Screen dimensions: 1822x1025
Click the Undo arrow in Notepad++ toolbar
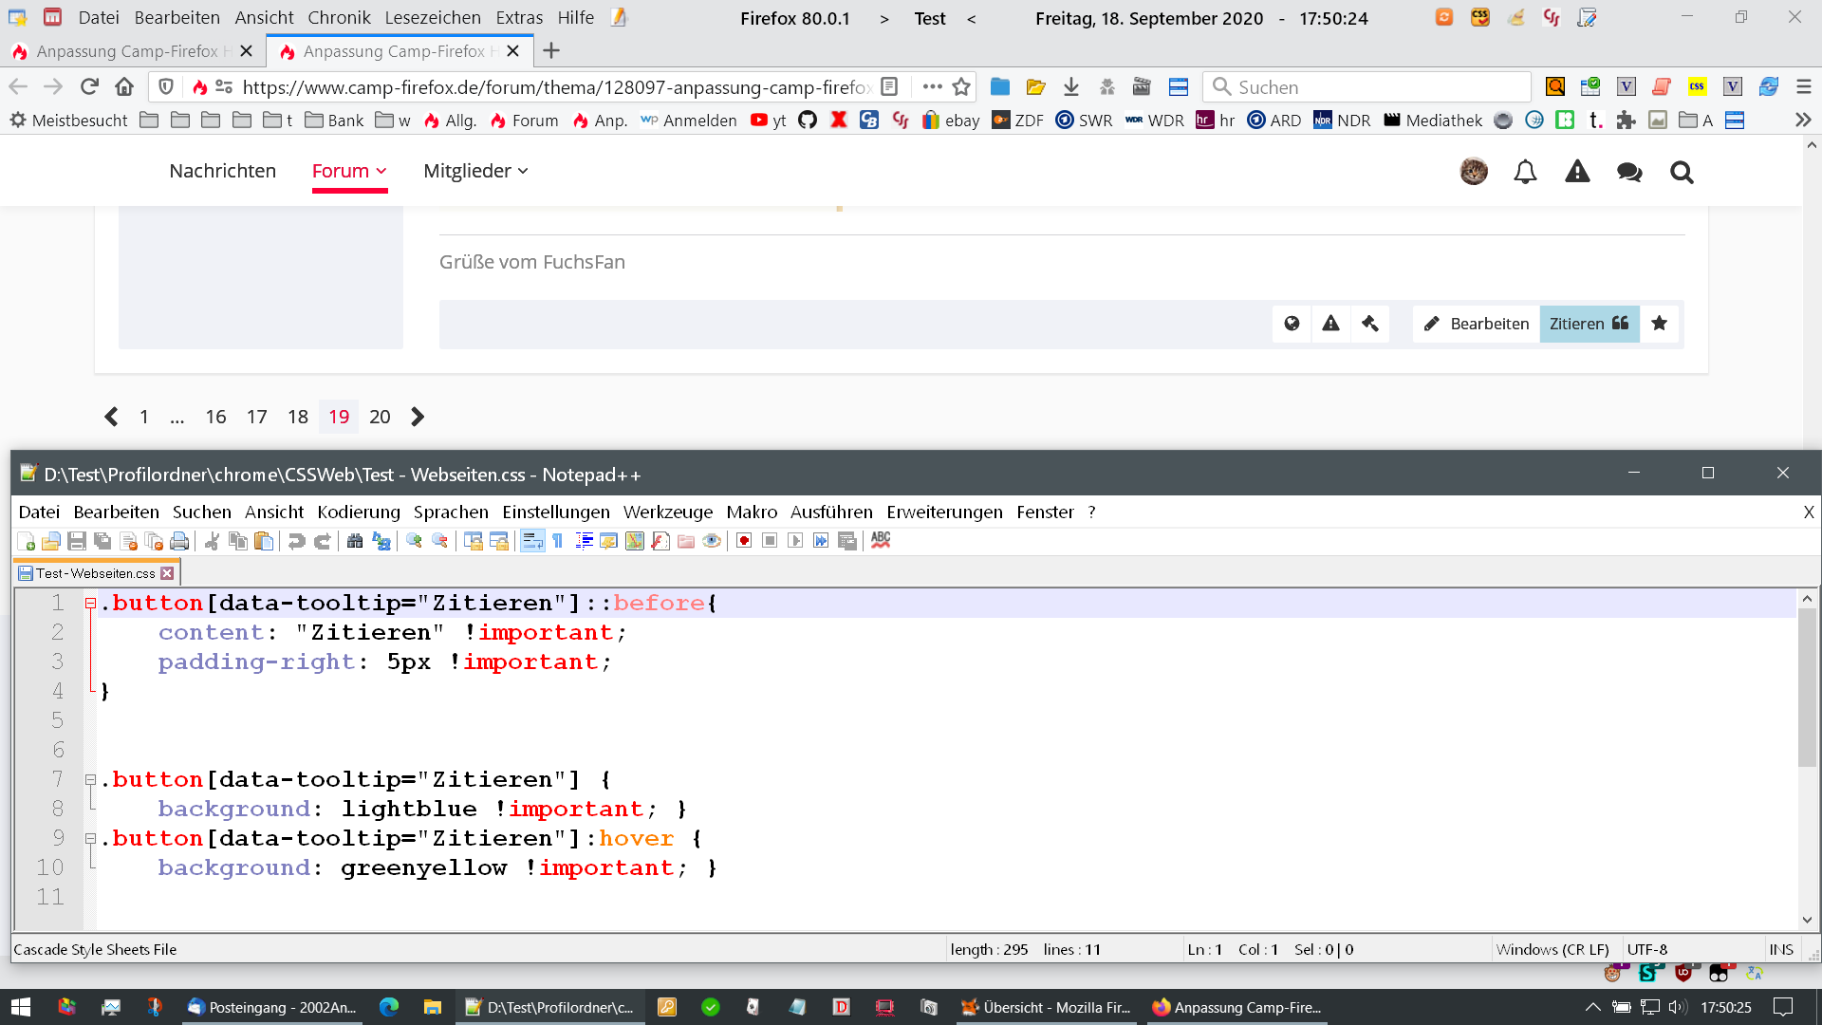click(x=296, y=541)
